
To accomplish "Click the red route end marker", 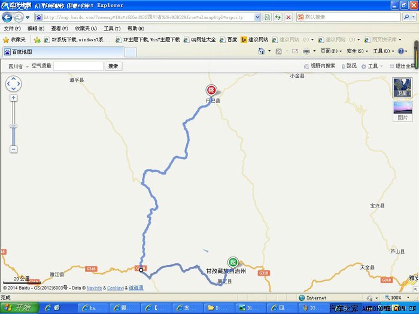I will pyautogui.click(x=211, y=90).
